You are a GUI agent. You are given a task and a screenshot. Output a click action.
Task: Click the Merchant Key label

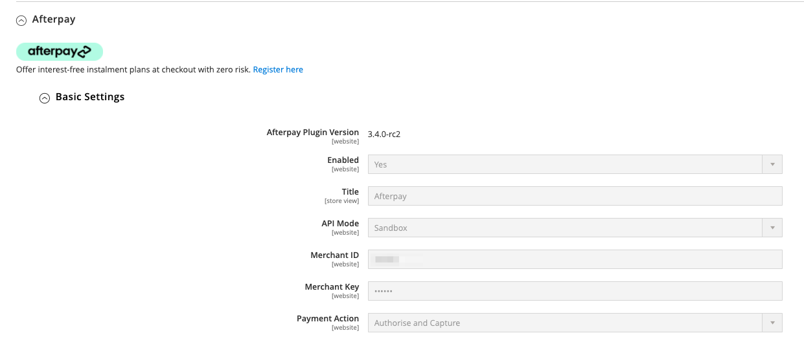332,286
